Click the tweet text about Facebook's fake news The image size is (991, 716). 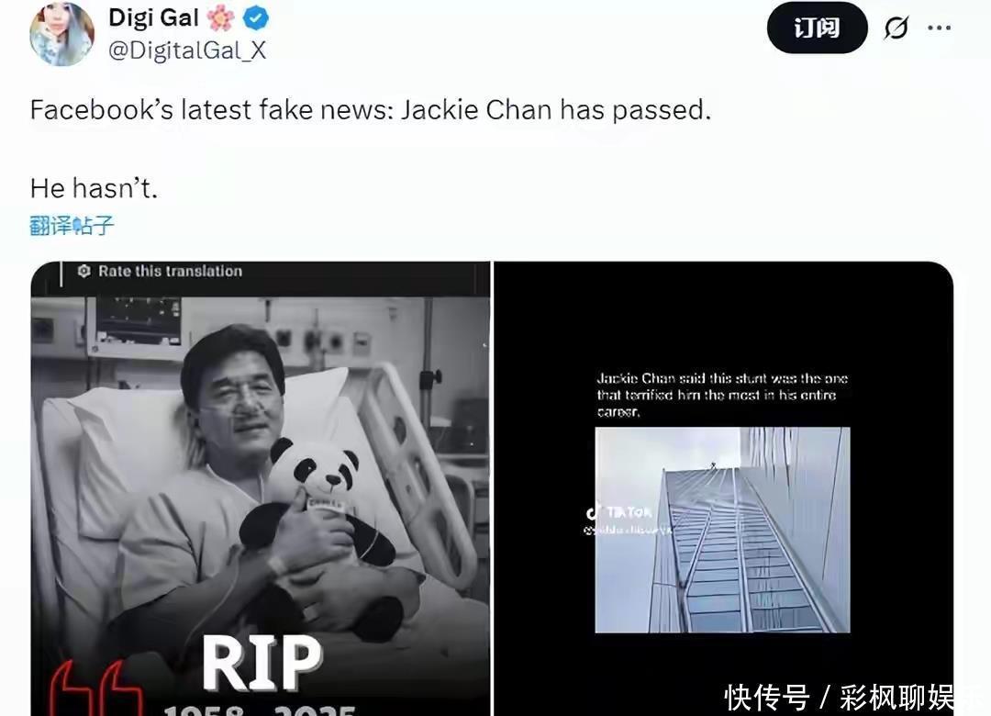[x=371, y=110]
